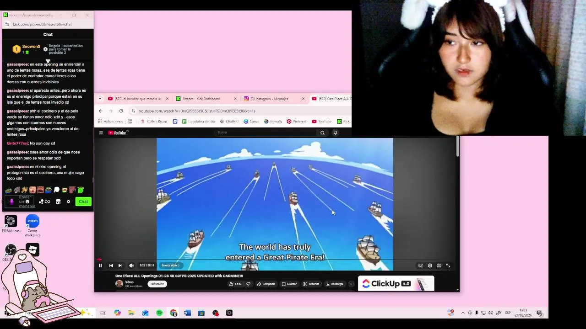Open YouTube bookmark in bookmarks bar

coord(321,122)
